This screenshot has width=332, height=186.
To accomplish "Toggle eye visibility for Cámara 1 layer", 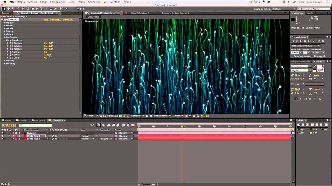I will 2,133.
